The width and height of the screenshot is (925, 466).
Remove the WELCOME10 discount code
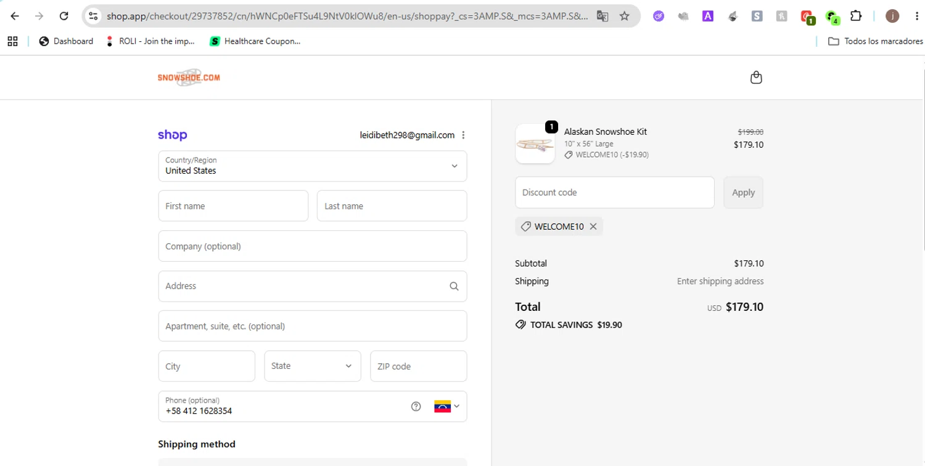coord(593,227)
